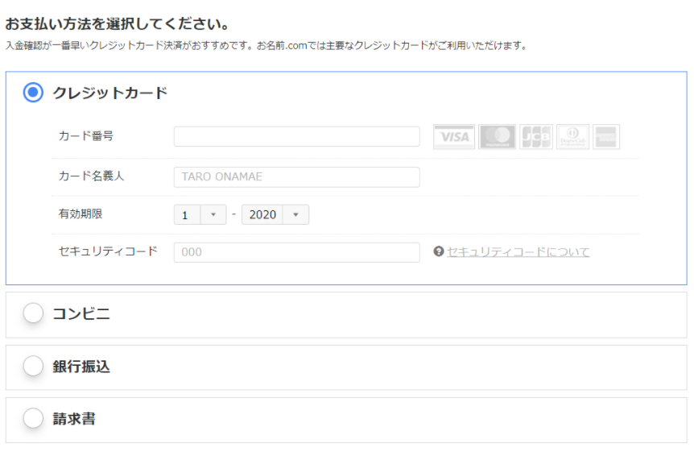694x452 pixels.
Task: Click the Mastercard logo icon
Action: click(x=497, y=137)
